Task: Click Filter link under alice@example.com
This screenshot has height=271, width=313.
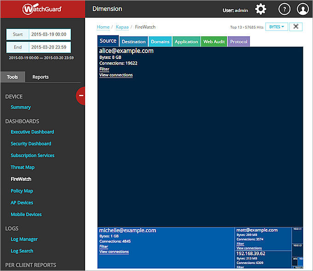Action: point(104,69)
